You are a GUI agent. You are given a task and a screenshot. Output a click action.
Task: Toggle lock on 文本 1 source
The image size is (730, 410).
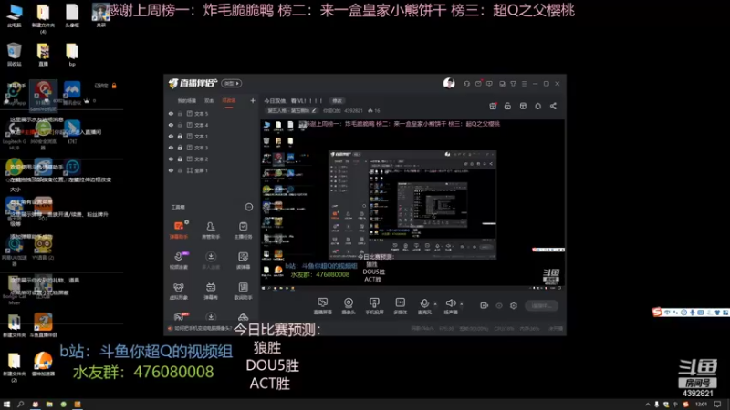click(180, 136)
